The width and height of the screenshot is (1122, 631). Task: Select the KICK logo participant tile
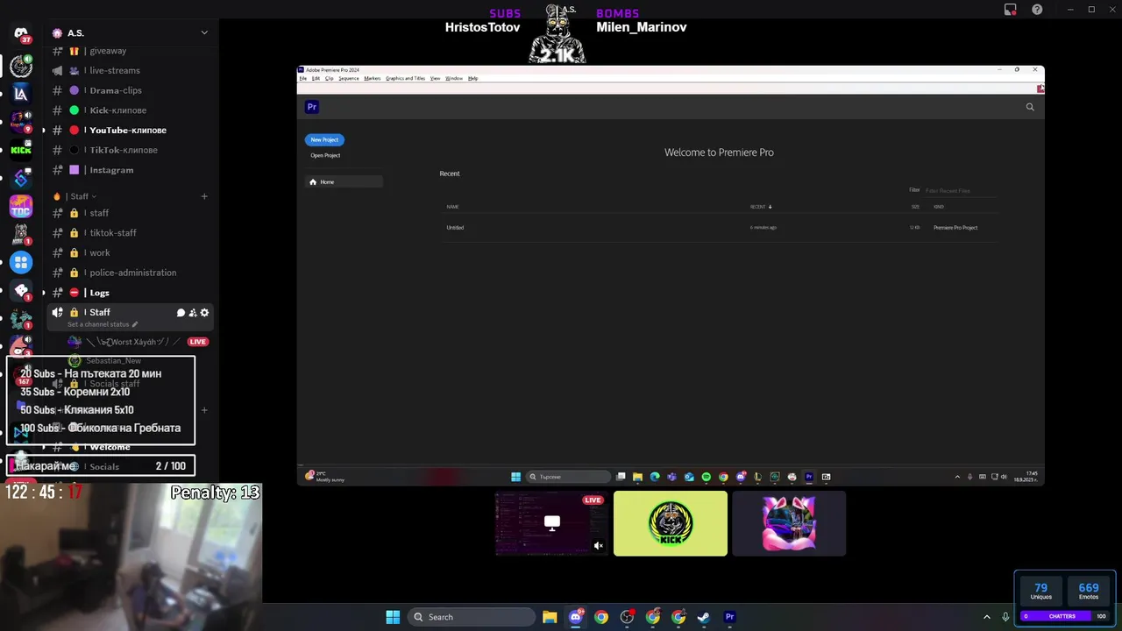[671, 523]
